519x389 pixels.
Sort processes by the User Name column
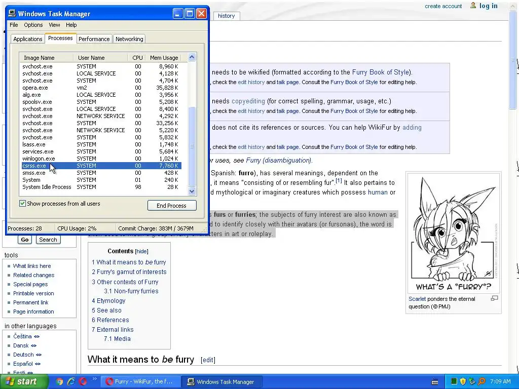coord(100,58)
